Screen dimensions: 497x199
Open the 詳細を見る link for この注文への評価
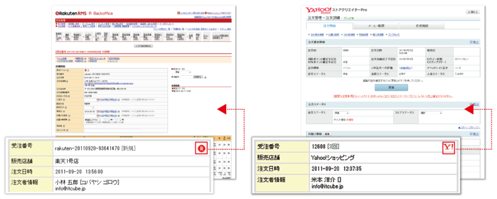pyautogui.click(x=405, y=68)
